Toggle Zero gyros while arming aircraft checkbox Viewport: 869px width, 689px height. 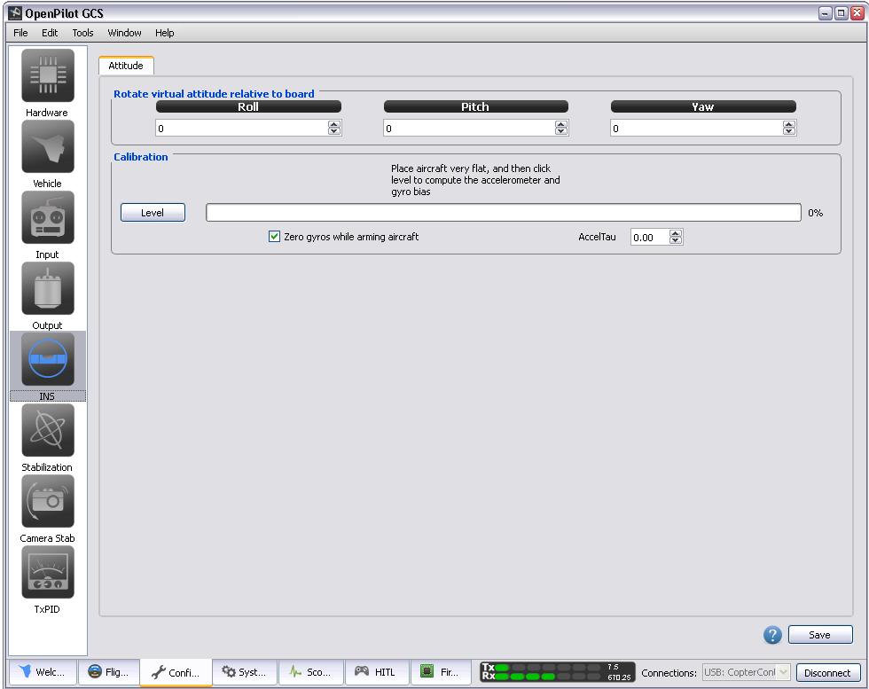(x=274, y=237)
